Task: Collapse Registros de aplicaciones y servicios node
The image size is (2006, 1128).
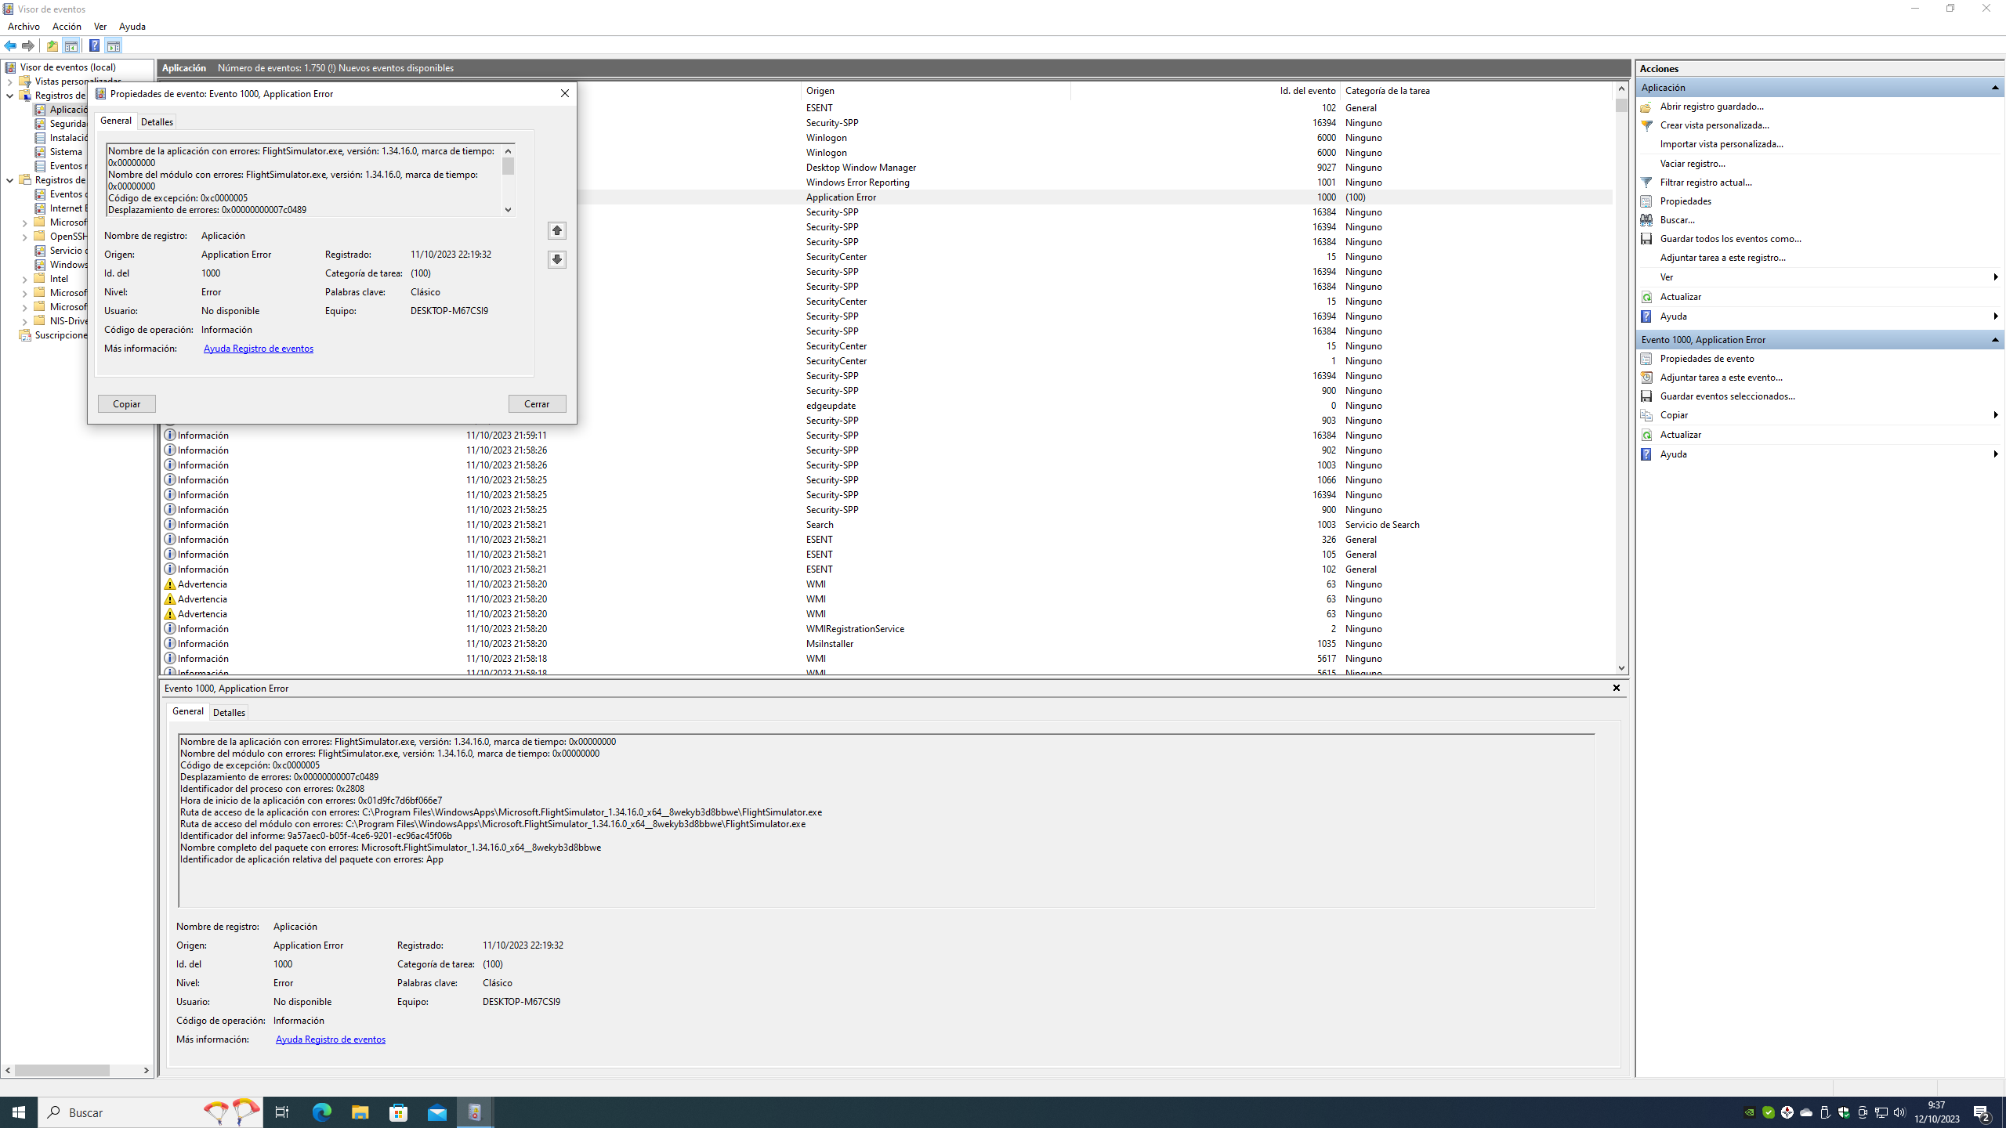Action: pyautogui.click(x=9, y=180)
